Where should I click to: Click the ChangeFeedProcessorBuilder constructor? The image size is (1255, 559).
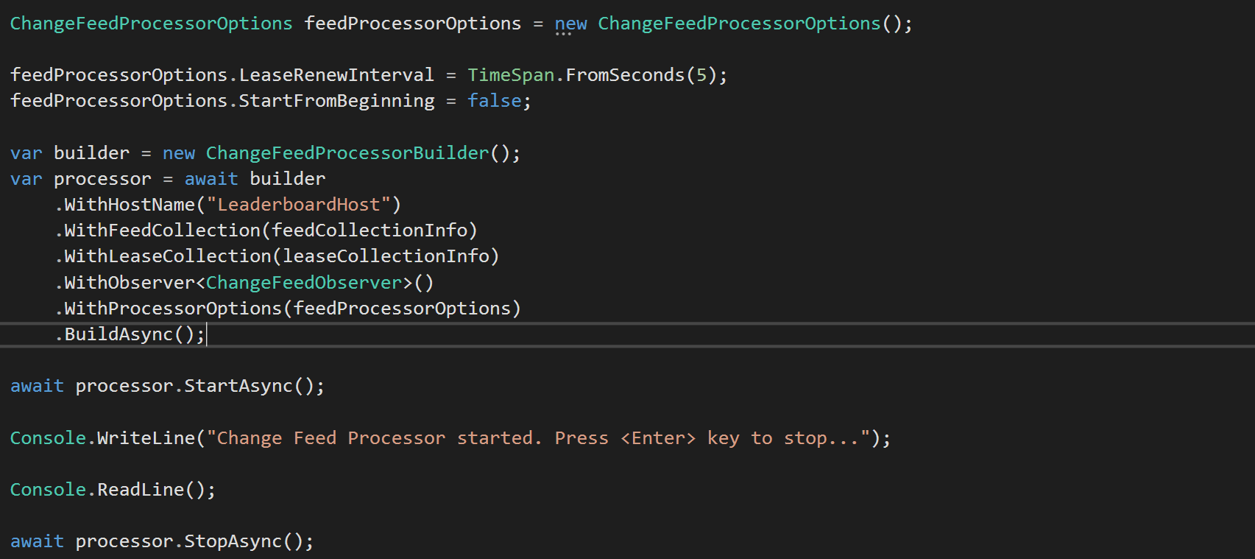[347, 153]
